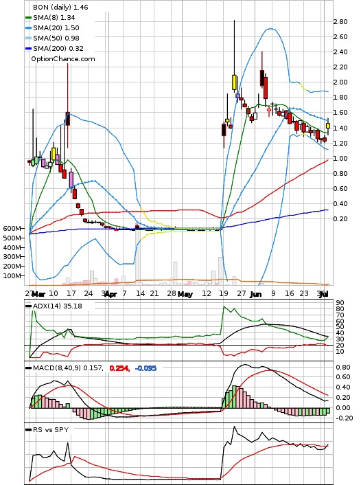Click the 300M volume axis label
The width and height of the screenshot is (361, 485).
point(12,257)
